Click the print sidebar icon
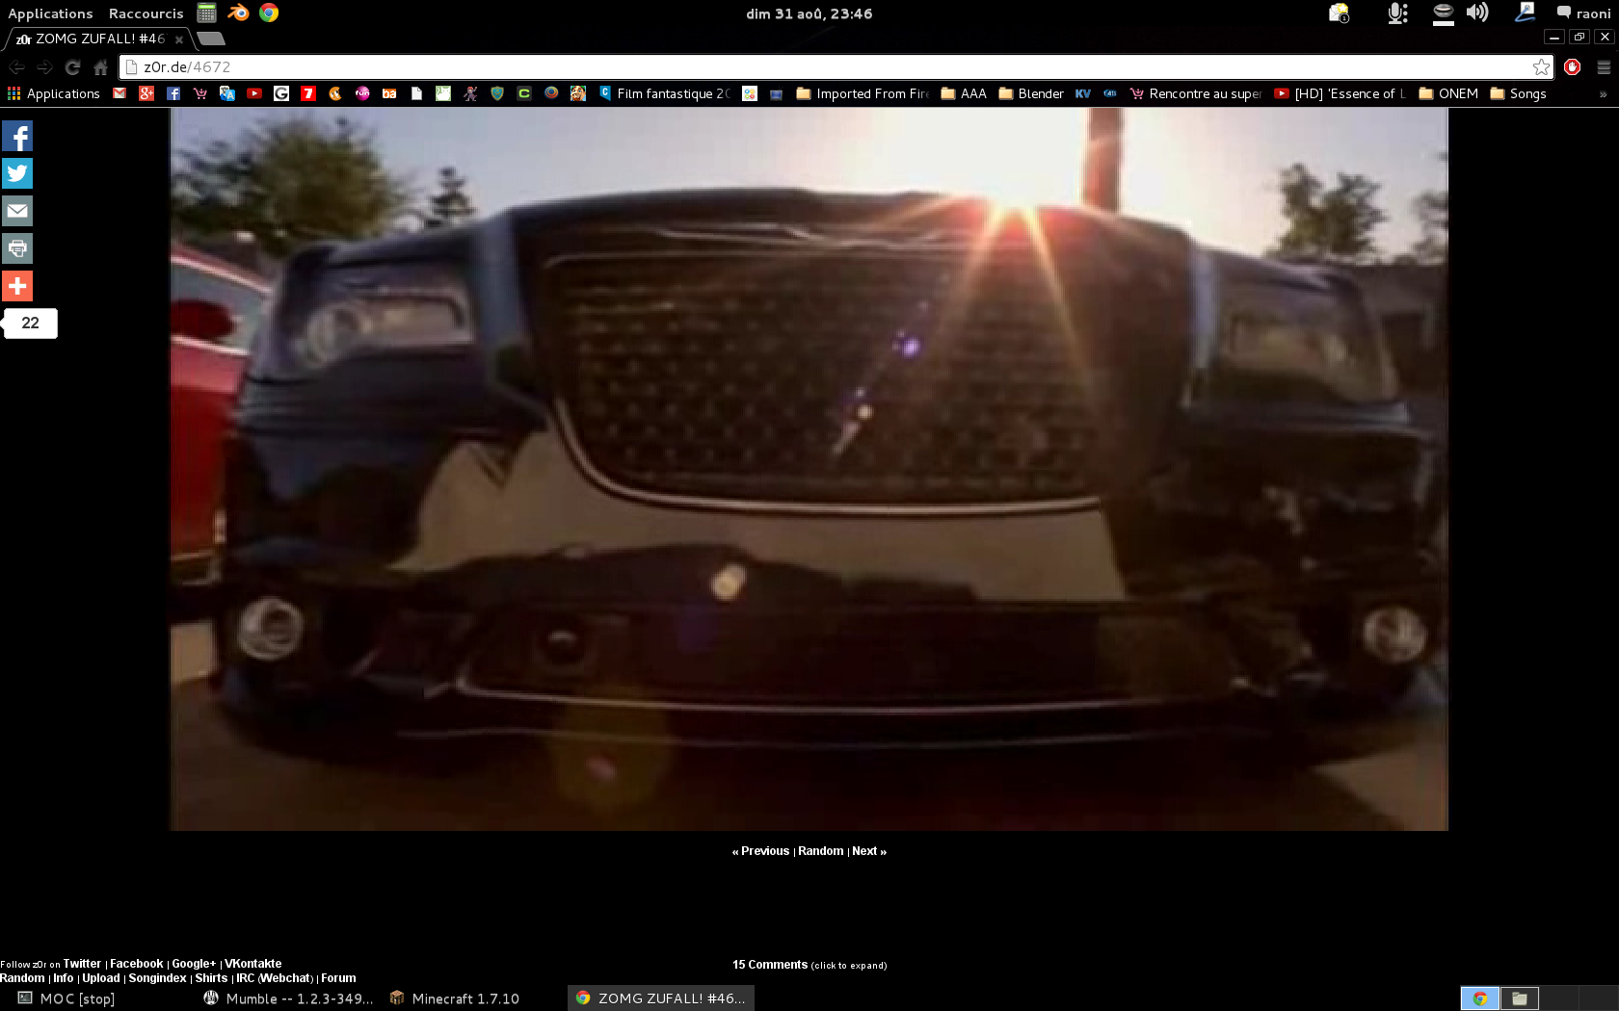 pyautogui.click(x=17, y=248)
